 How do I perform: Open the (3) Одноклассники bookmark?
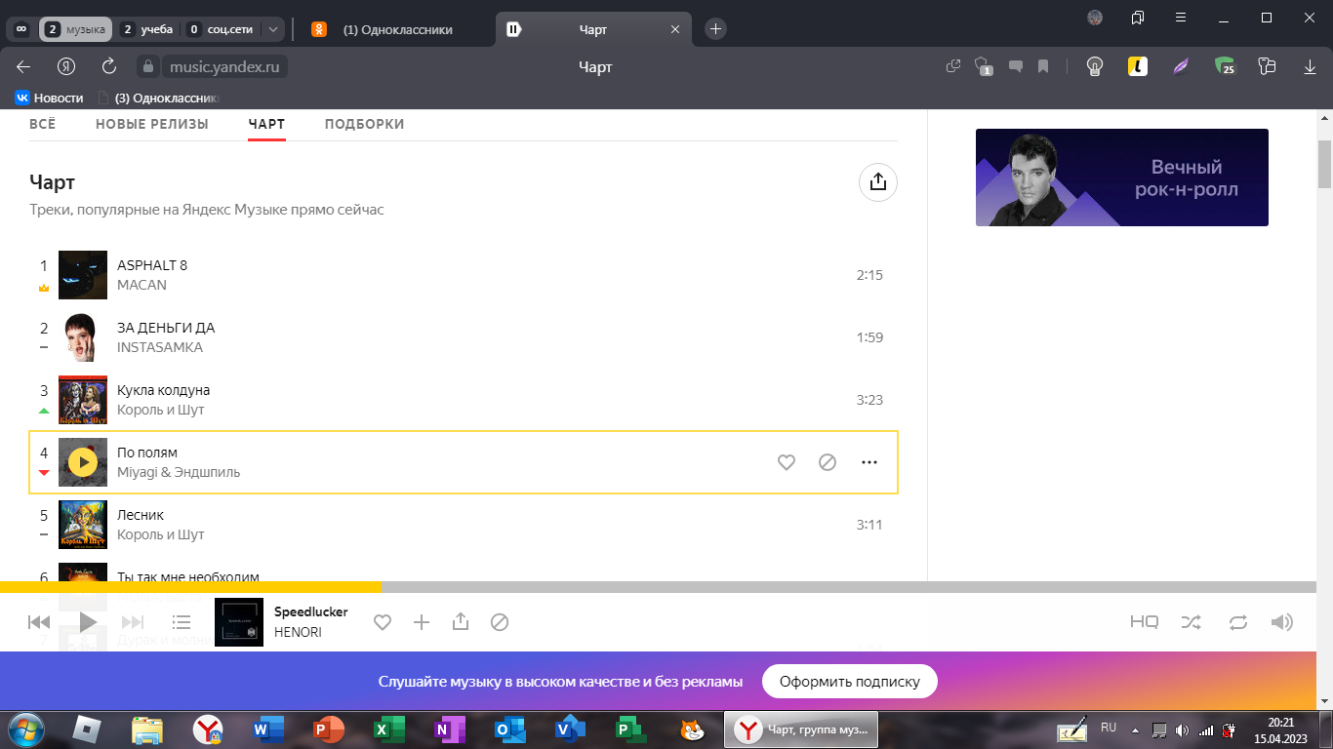(157, 98)
